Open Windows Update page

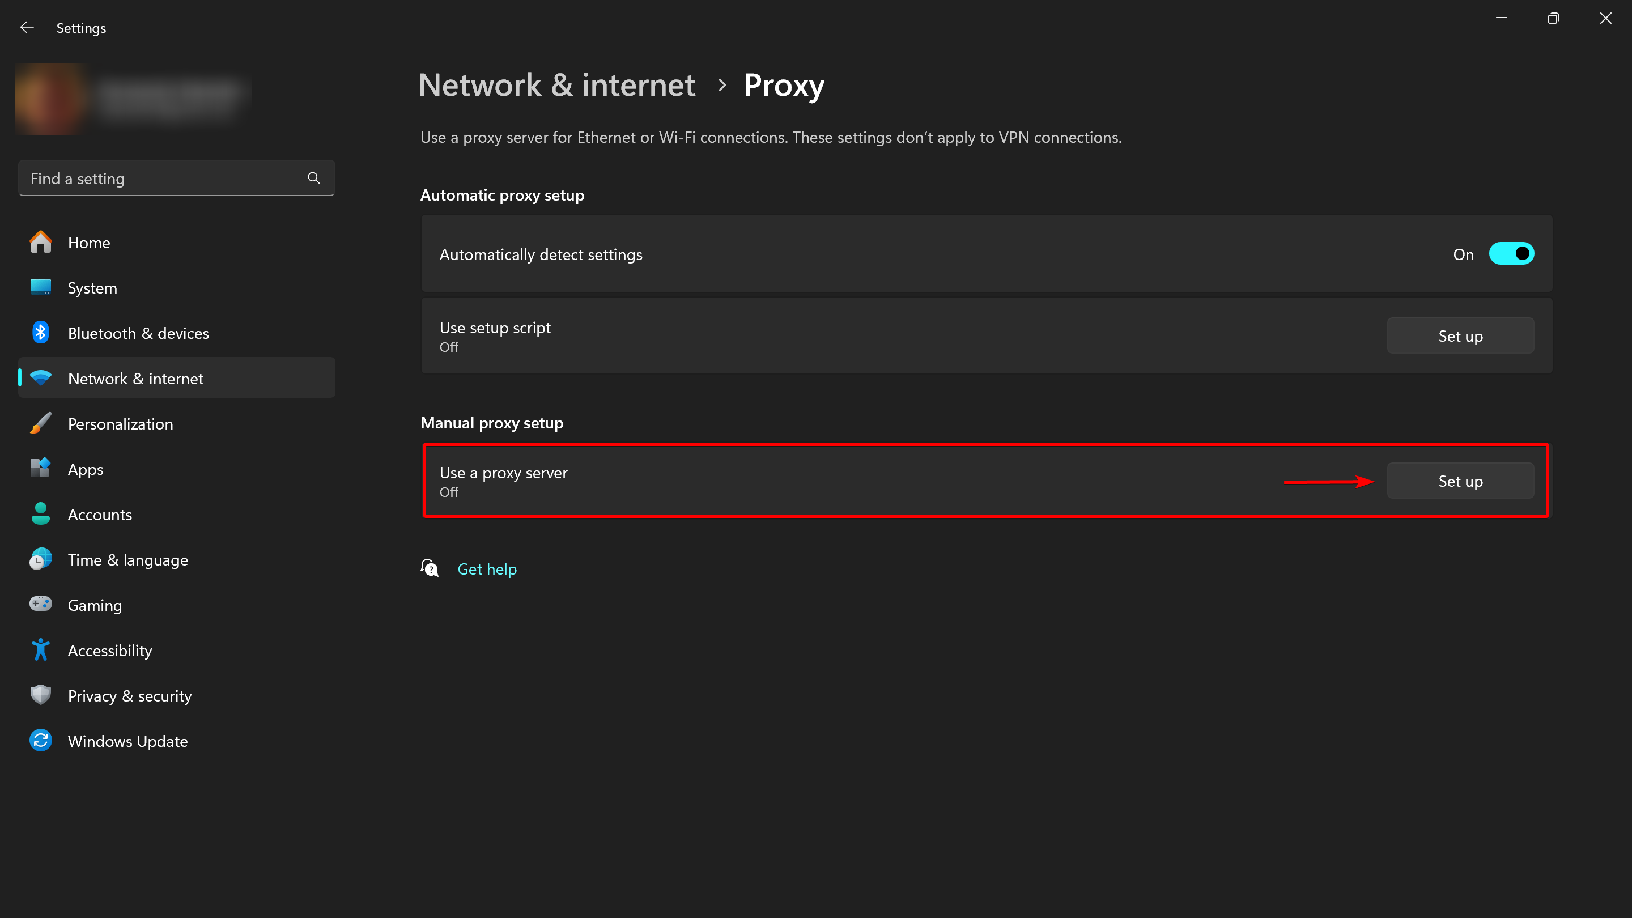pyautogui.click(x=177, y=741)
